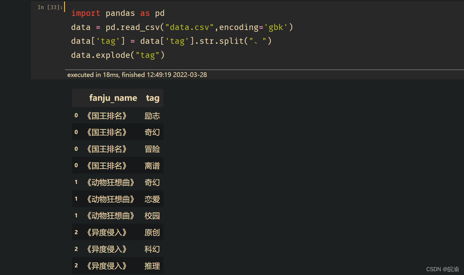Image resolution: width=464 pixels, height=275 pixels.
Task: Click index 1 of the 恋爱 row
Action: (76, 199)
